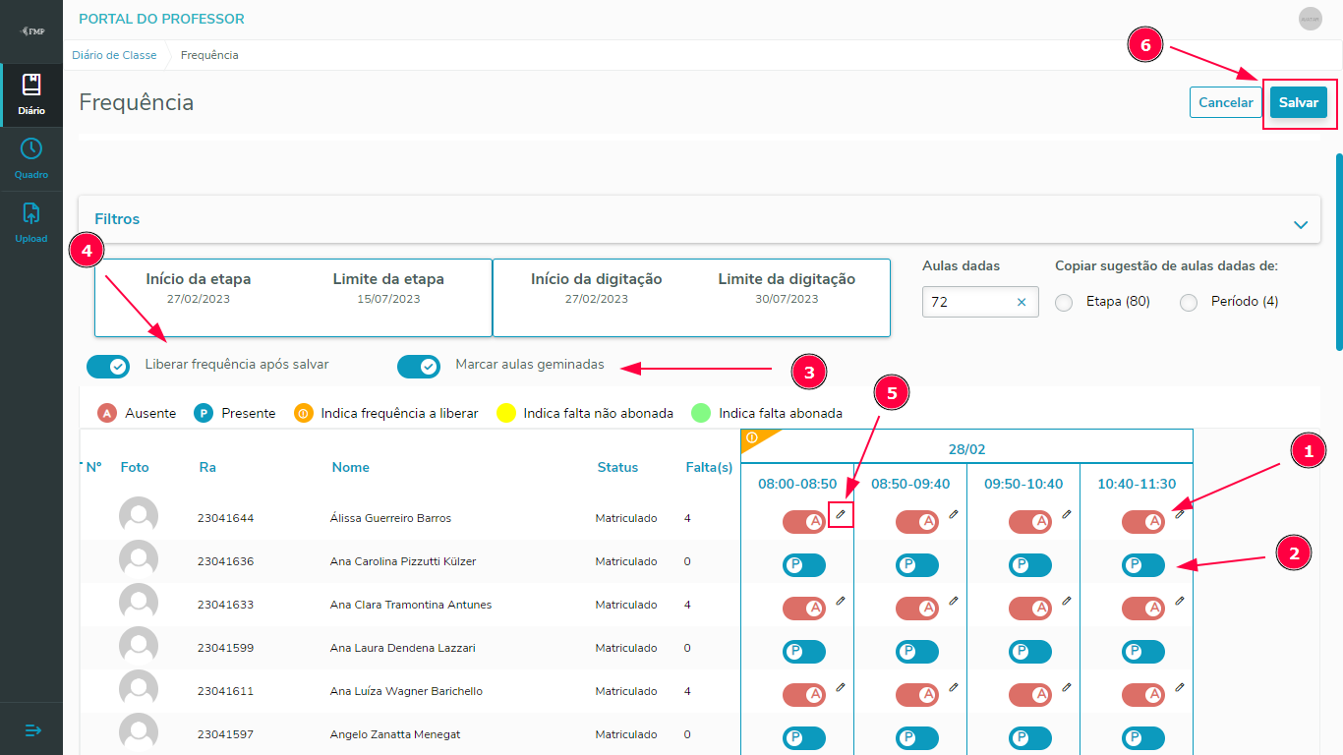
Task: Click the pencil for Álissa at 10:40-11:30
Action: (1180, 514)
